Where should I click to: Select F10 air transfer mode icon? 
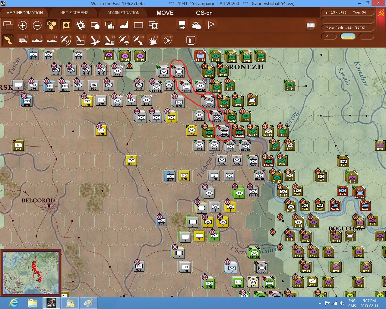point(138,40)
